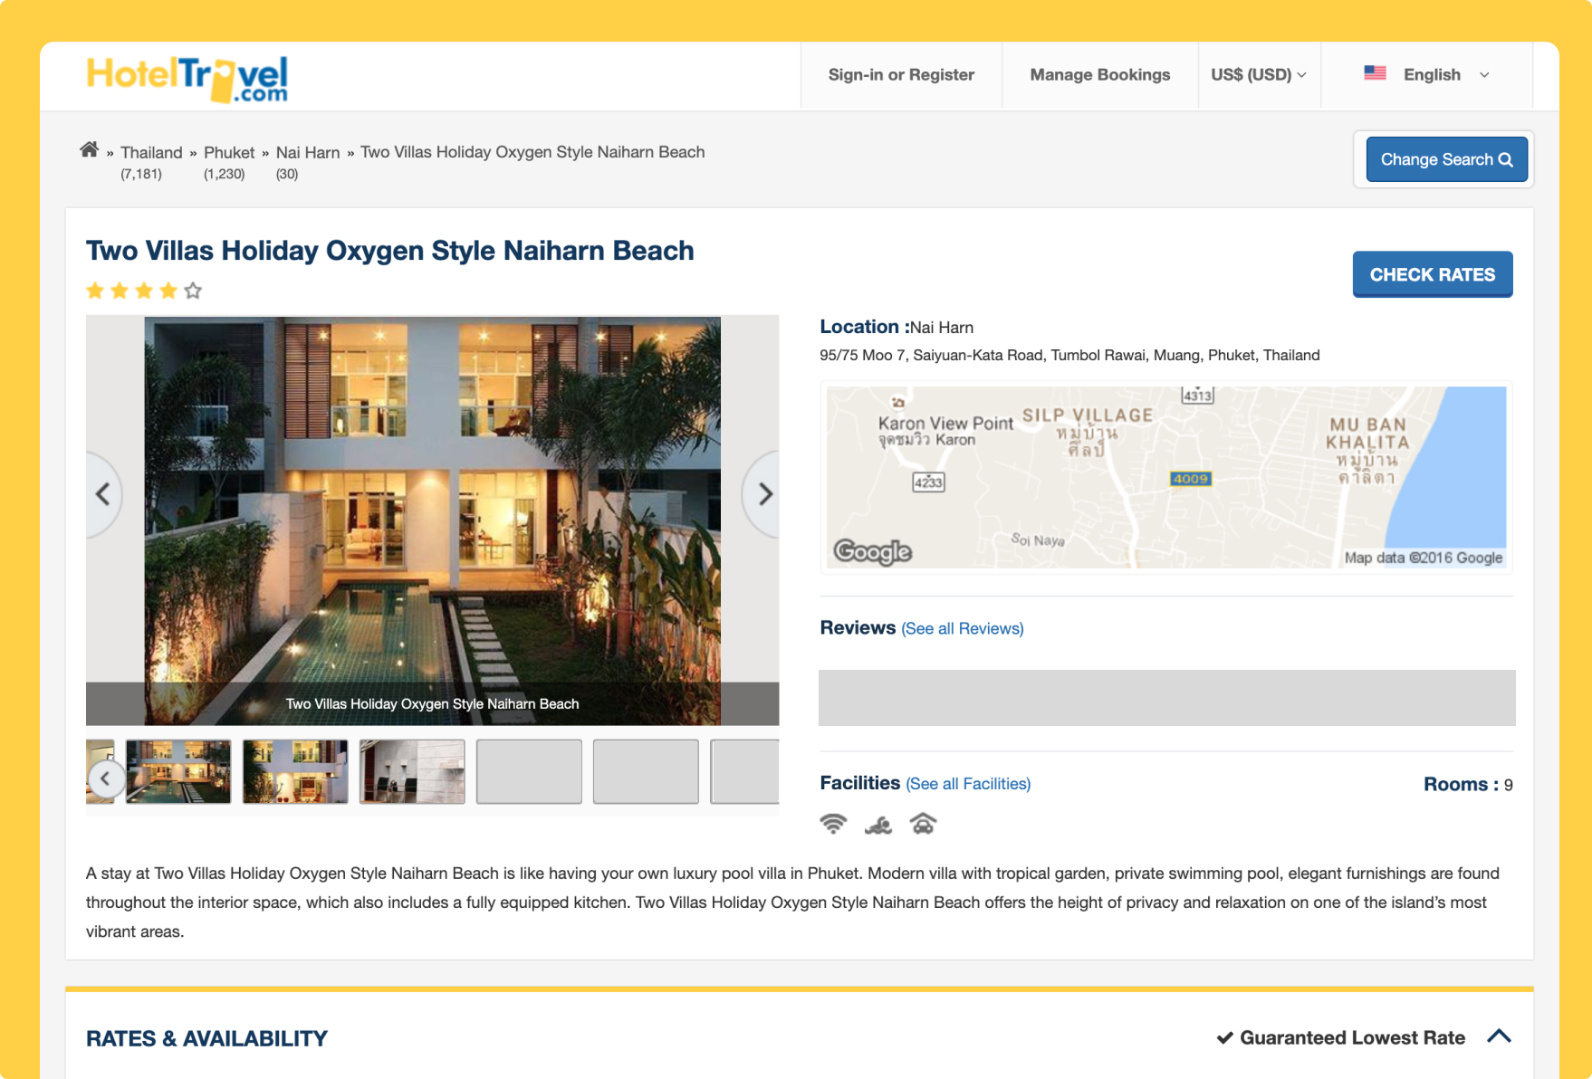Screen dimensions: 1592x1079
Task: Open the US$ (USD) currency dropdown
Action: click(x=1258, y=75)
